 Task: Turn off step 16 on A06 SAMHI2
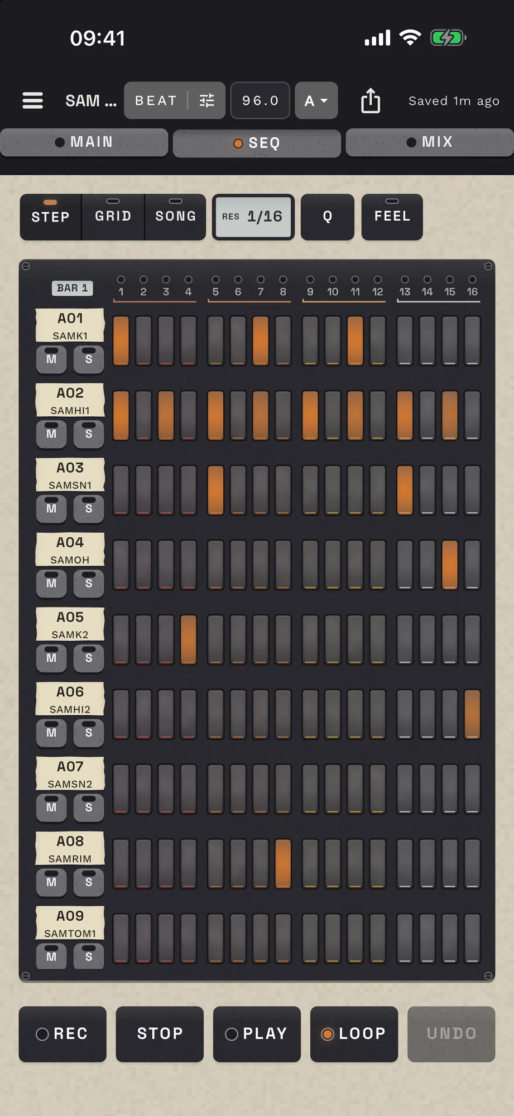point(472,715)
